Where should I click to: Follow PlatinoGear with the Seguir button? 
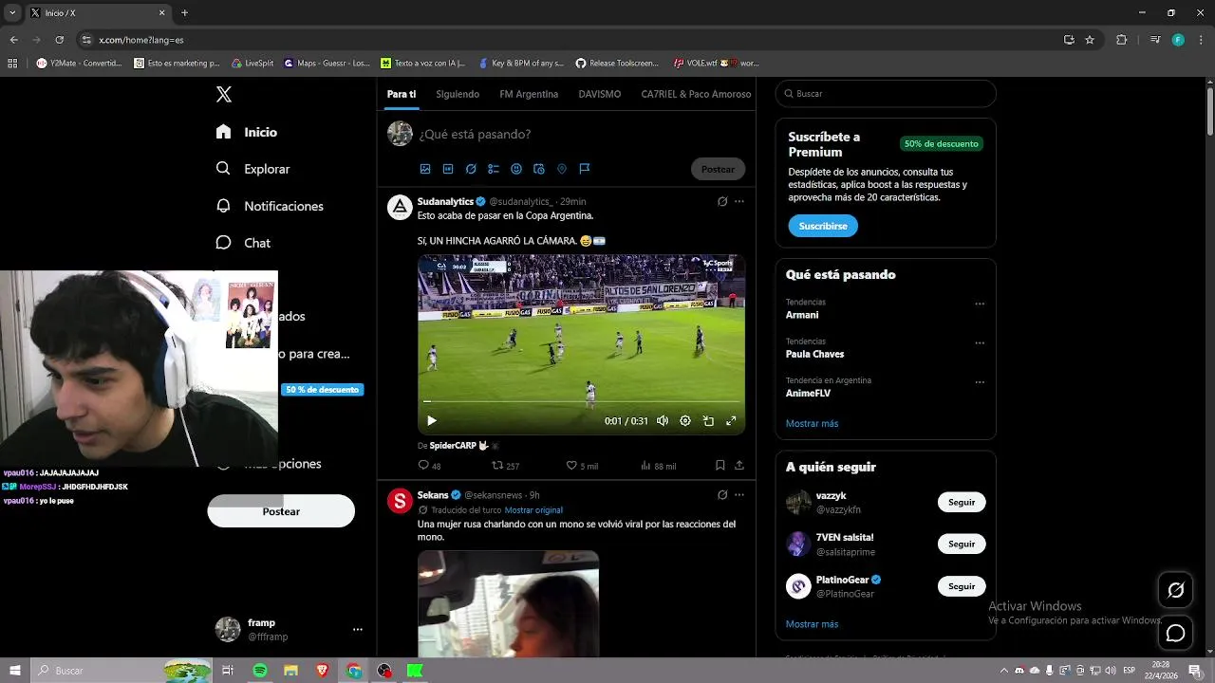(x=962, y=585)
